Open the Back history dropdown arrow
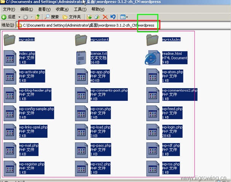 (19, 17)
